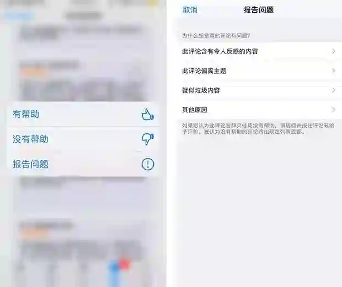Click the blurred blue back link at top left
342x287 pixels.
click(x=20, y=15)
